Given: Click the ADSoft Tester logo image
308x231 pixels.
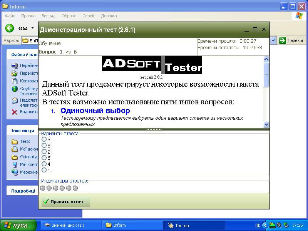Looking at the screenshot, I should [152, 65].
